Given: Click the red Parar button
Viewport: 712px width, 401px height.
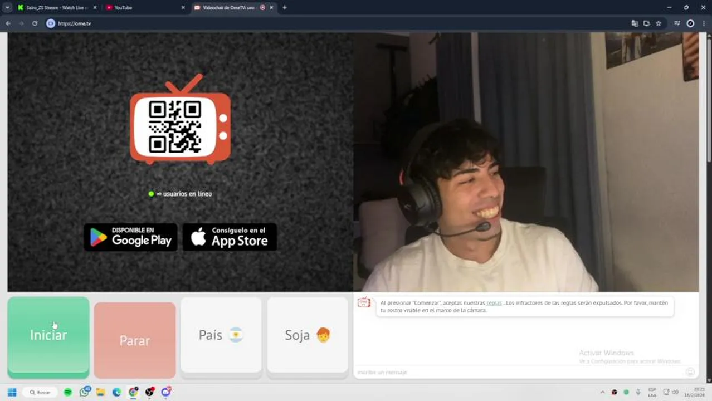Looking at the screenshot, I should [x=135, y=340].
